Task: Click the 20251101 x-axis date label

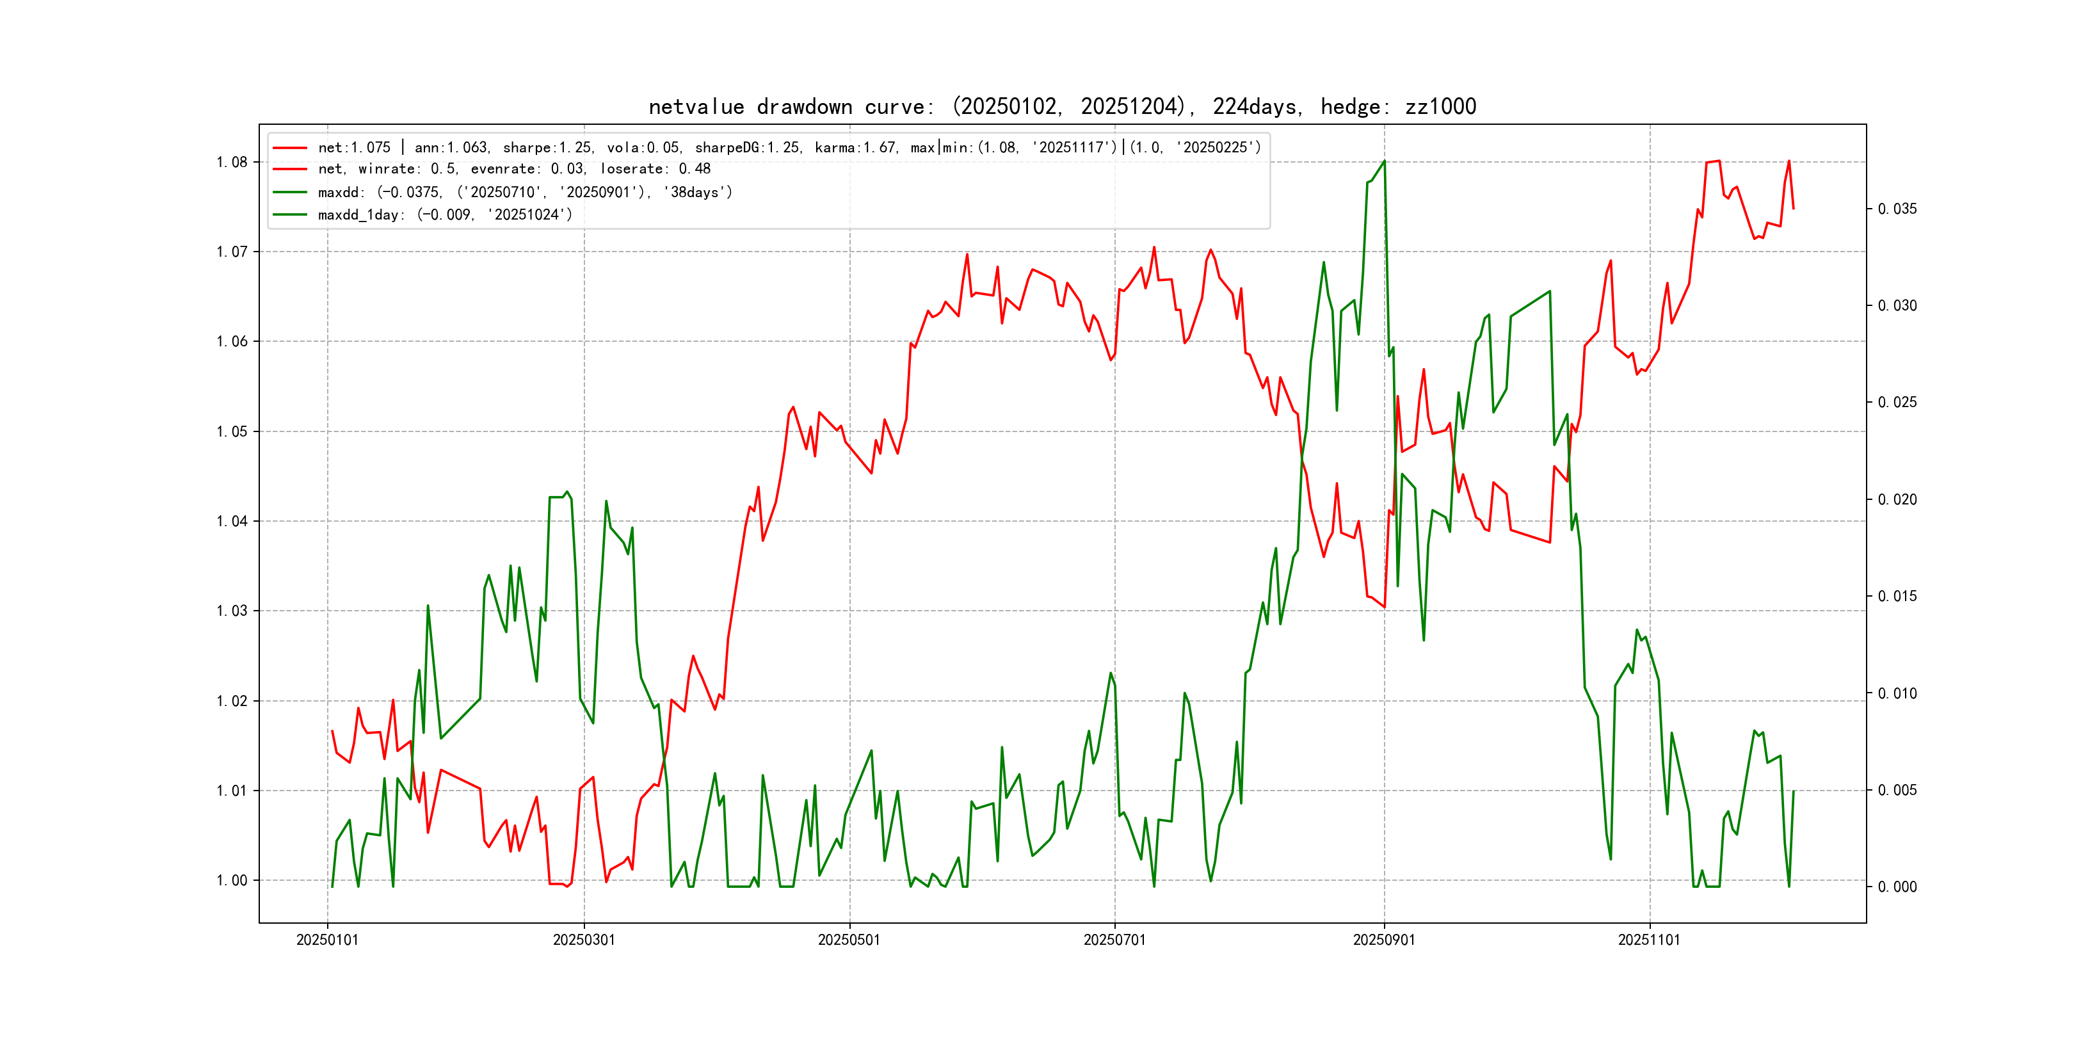Action: (1650, 940)
